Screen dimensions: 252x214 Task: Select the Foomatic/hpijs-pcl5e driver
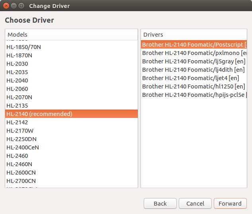pos(194,95)
